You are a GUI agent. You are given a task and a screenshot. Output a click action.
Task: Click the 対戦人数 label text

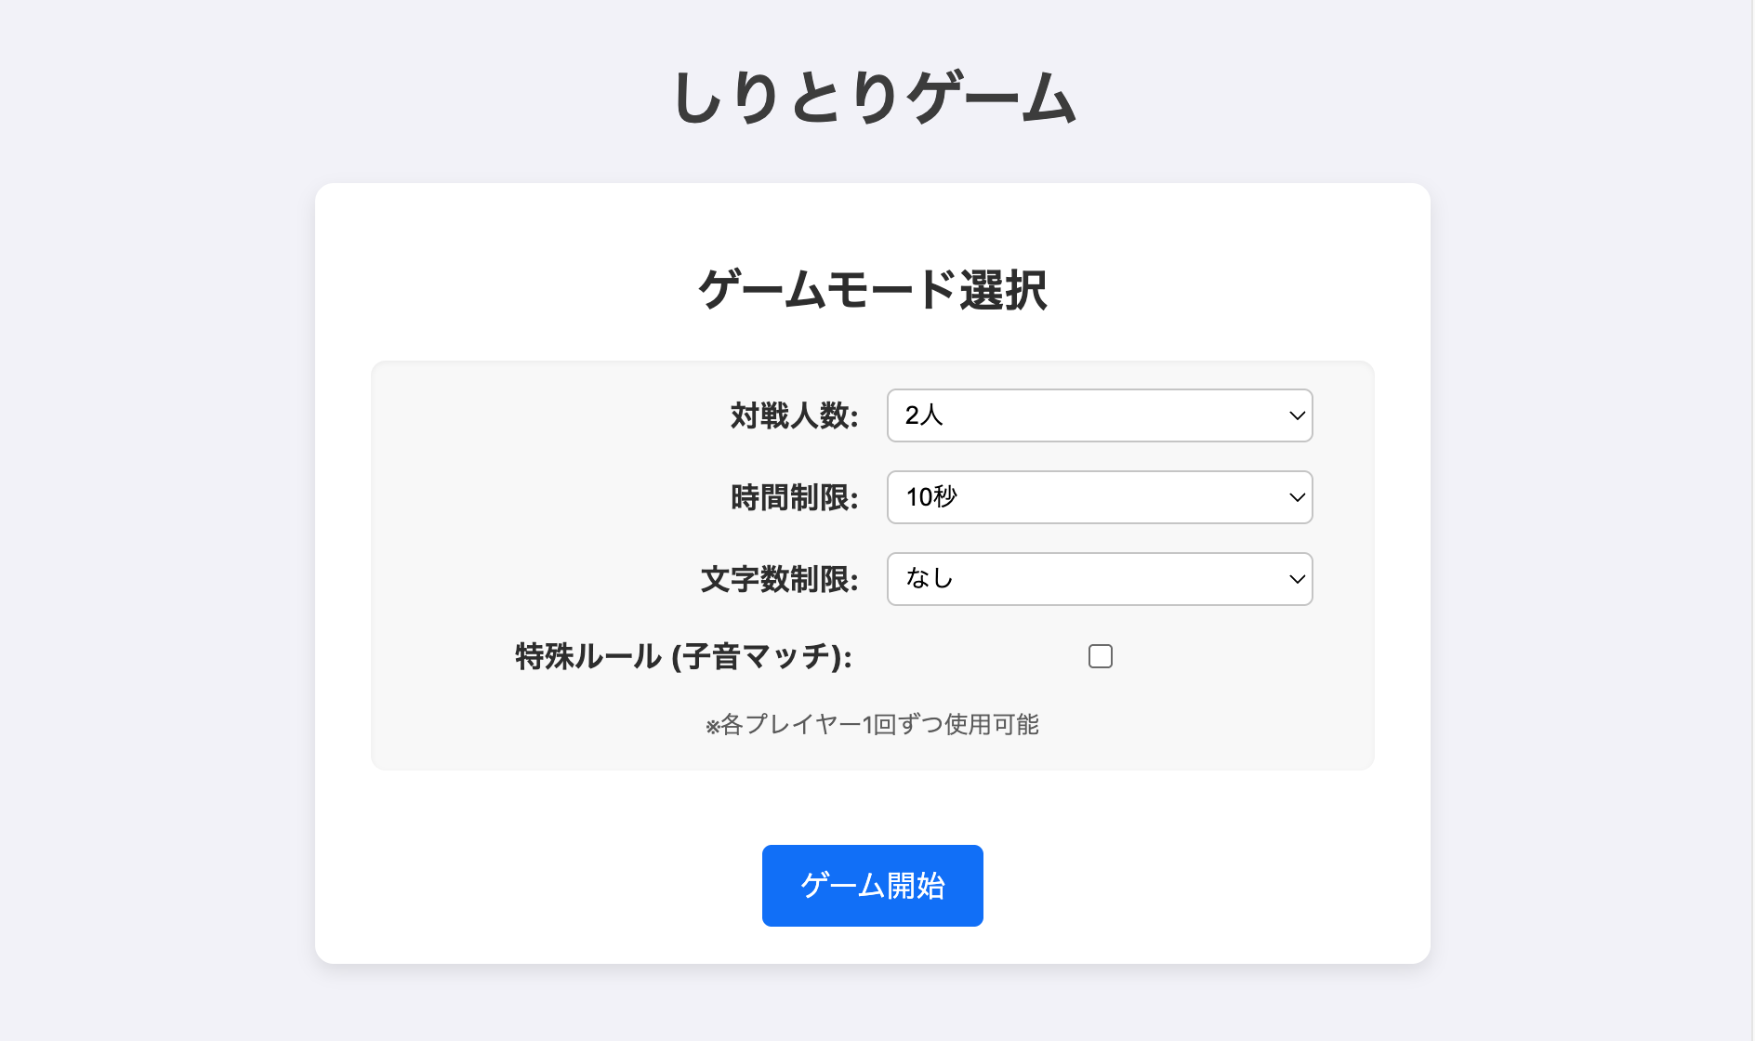(794, 415)
